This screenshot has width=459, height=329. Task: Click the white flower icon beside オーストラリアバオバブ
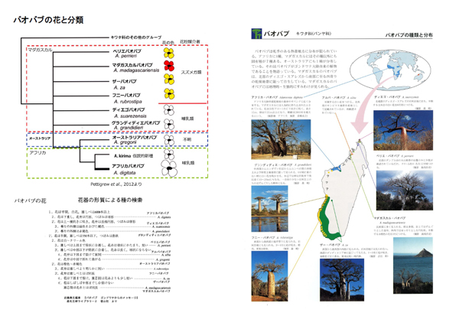pos(169,140)
